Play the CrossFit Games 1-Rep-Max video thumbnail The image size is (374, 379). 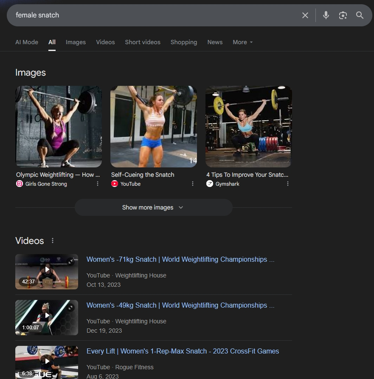coord(47,362)
